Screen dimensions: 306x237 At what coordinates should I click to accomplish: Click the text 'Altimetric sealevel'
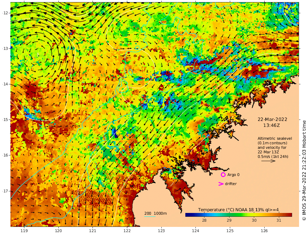275,138
